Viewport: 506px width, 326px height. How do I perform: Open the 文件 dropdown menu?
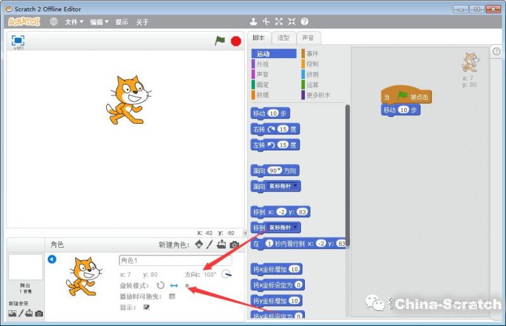click(x=73, y=21)
